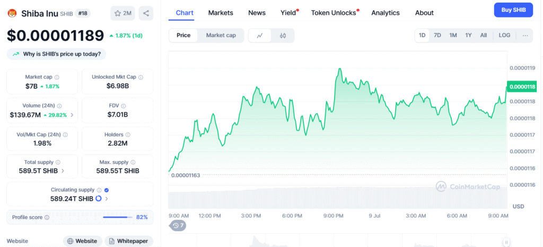543x247 pixels.
Task: Click the $7.01B FDV value
Action: (x=117, y=114)
